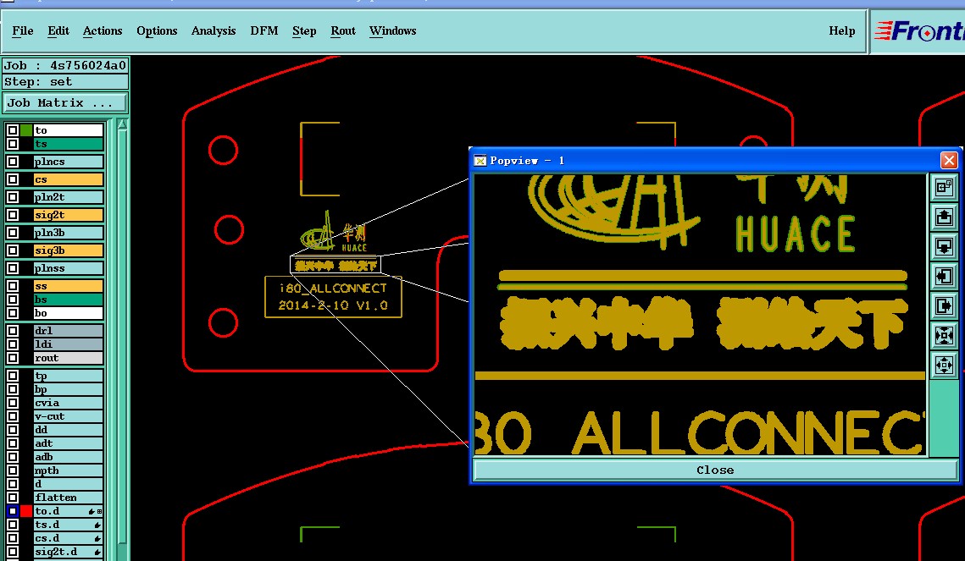Open the Rout menu

coord(343,30)
